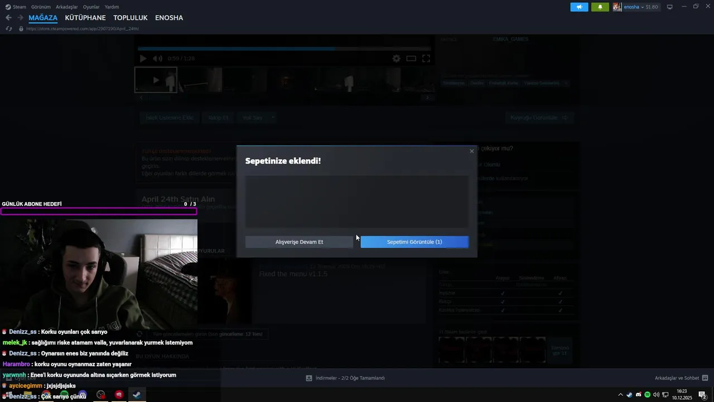Image resolution: width=714 pixels, height=402 pixels.
Task: Seek on the trailer progress bar
Action: point(284,49)
